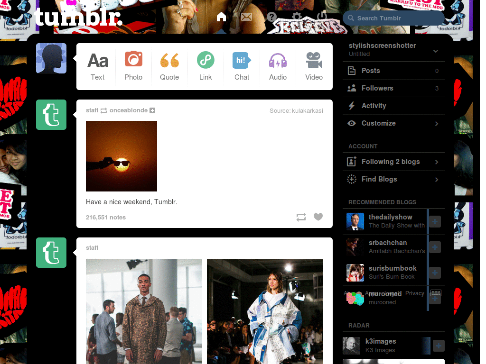Expand the Find Blogs chevron
This screenshot has width=486, height=364.
pos(437,180)
